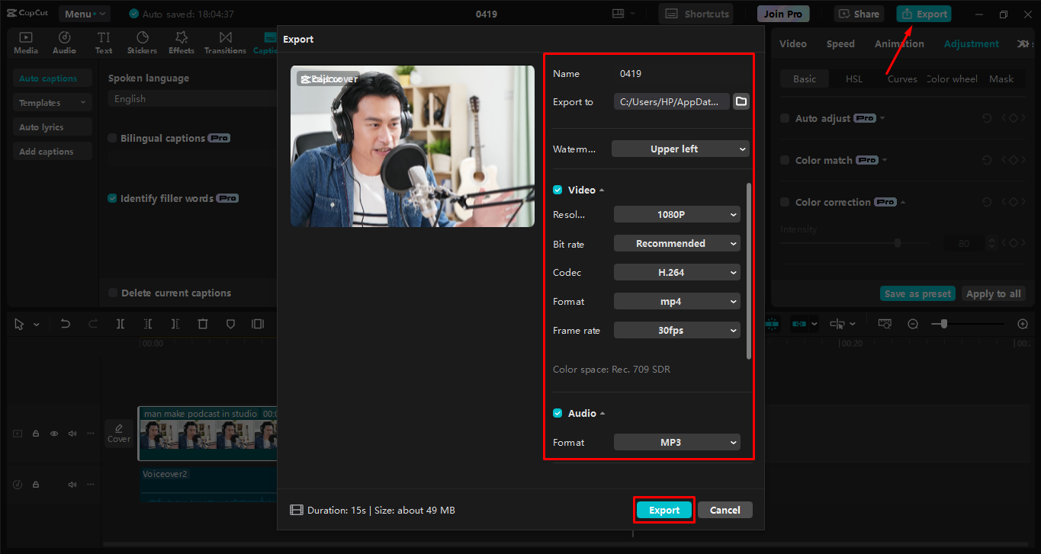Open more options for the video track
The height and width of the screenshot is (554, 1041).
[91, 434]
